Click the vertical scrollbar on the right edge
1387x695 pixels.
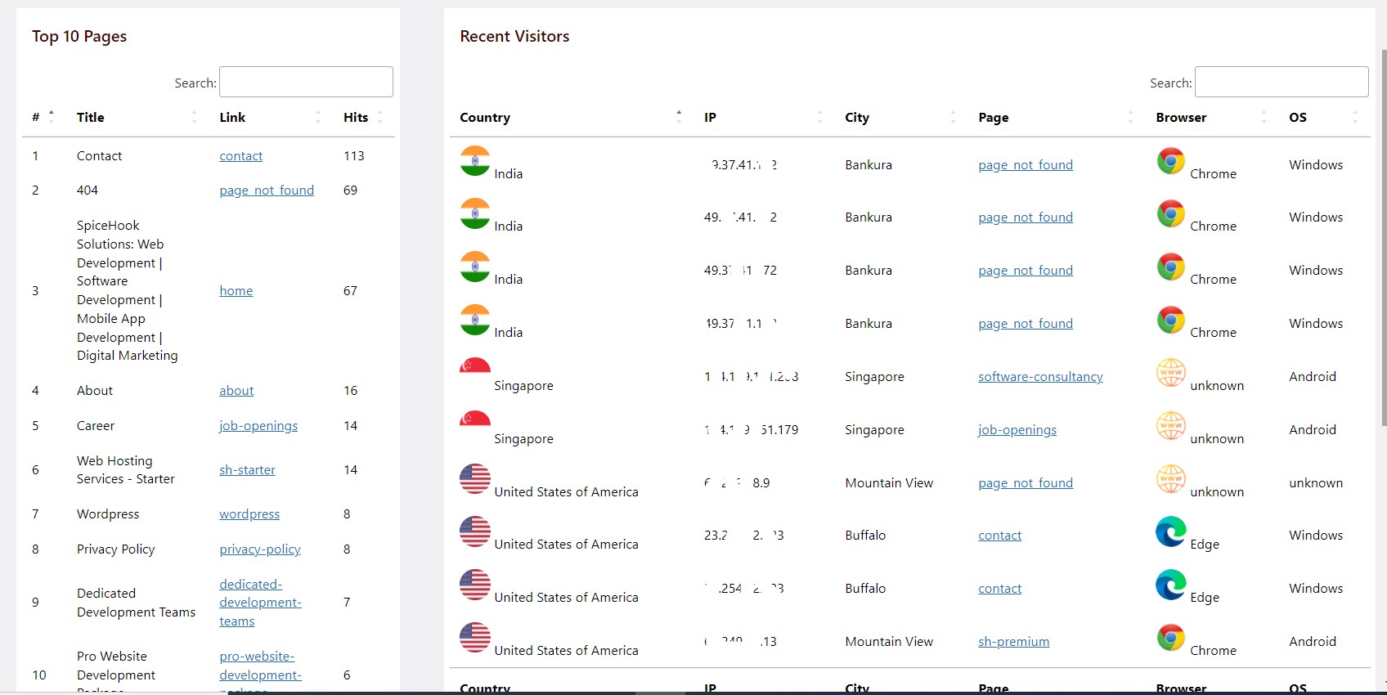coord(1383,237)
